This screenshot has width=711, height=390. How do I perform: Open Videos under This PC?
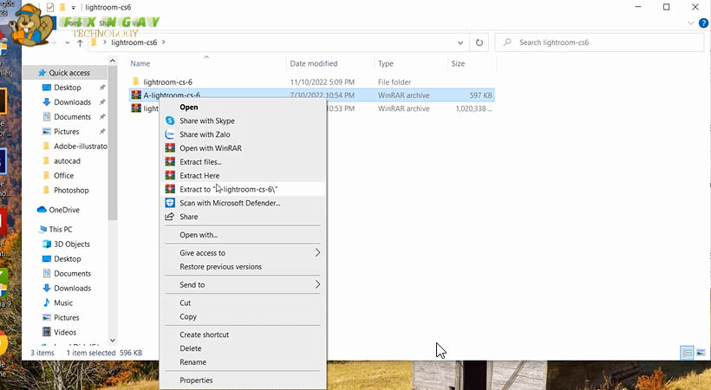(x=65, y=332)
